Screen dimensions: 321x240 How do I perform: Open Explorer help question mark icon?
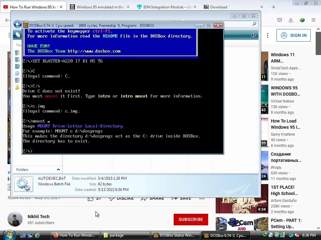253,35
